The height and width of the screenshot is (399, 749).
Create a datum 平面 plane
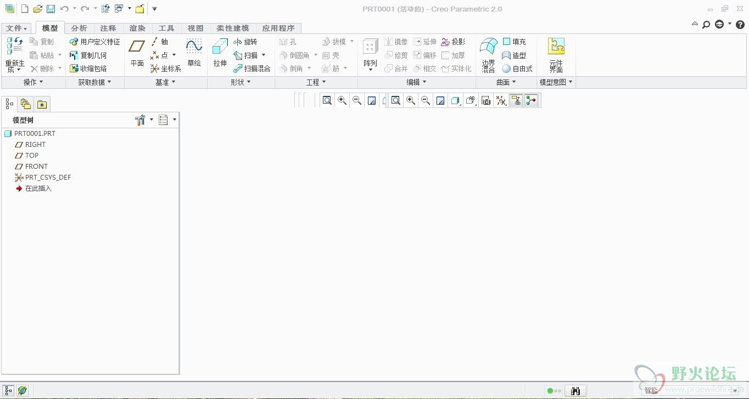click(x=137, y=53)
